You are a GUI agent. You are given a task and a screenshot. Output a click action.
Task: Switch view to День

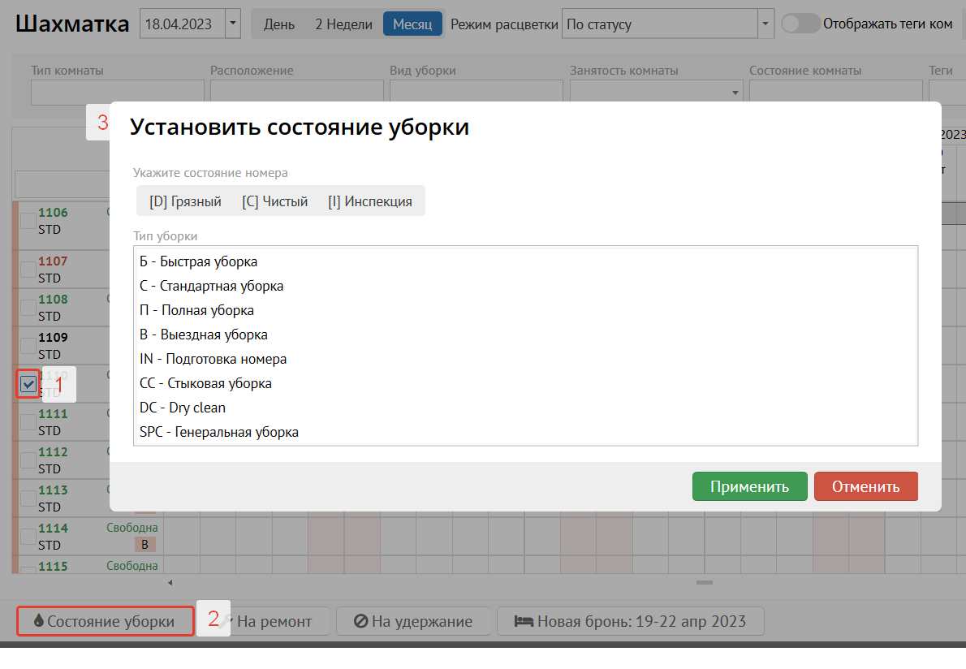(x=279, y=24)
